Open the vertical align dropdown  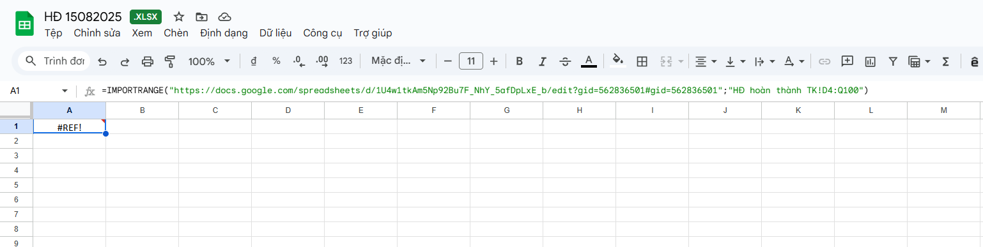[736, 61]
